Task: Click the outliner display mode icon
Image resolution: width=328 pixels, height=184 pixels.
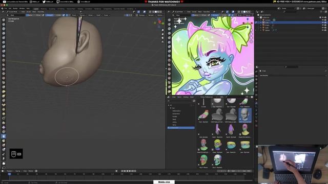Action: (x=262, y=12)
